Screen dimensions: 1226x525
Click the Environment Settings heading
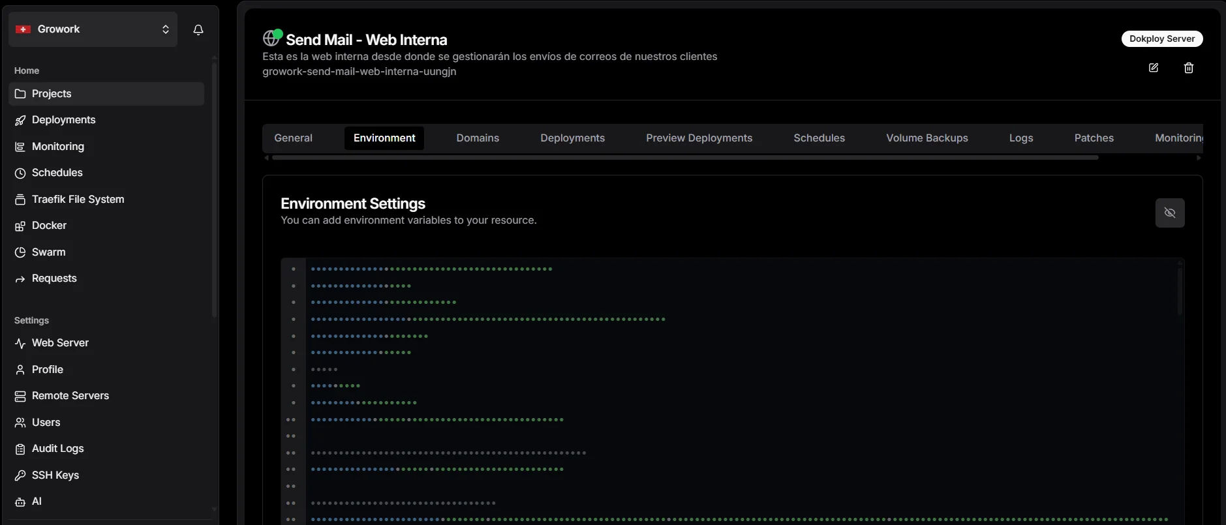353,204
